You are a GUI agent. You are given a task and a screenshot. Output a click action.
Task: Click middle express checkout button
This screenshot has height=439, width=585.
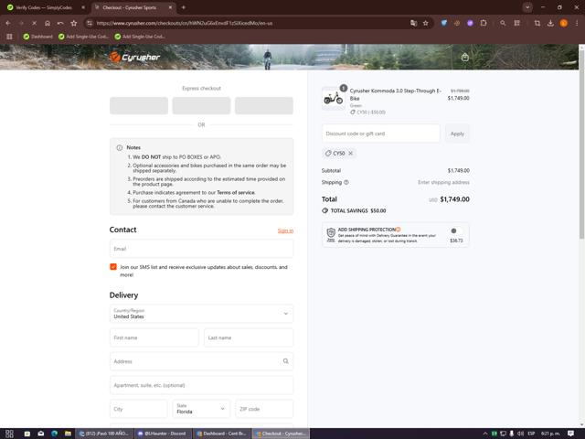coord(201,106)
